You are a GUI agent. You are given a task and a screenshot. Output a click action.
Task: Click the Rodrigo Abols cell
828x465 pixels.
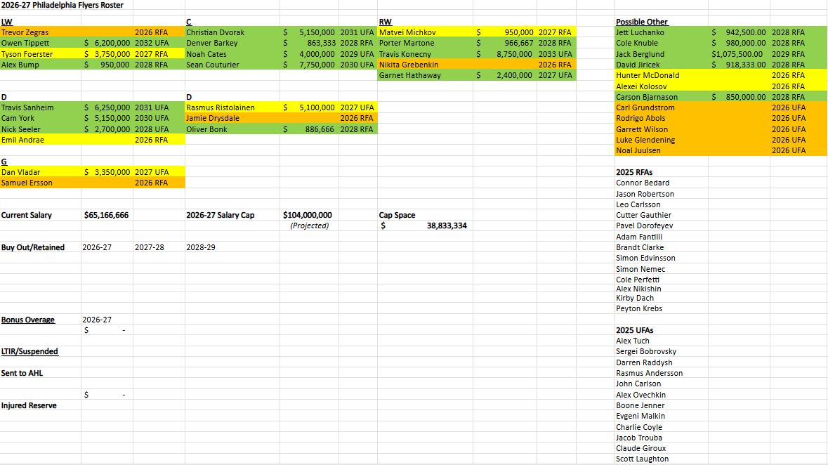click(662, 119)
